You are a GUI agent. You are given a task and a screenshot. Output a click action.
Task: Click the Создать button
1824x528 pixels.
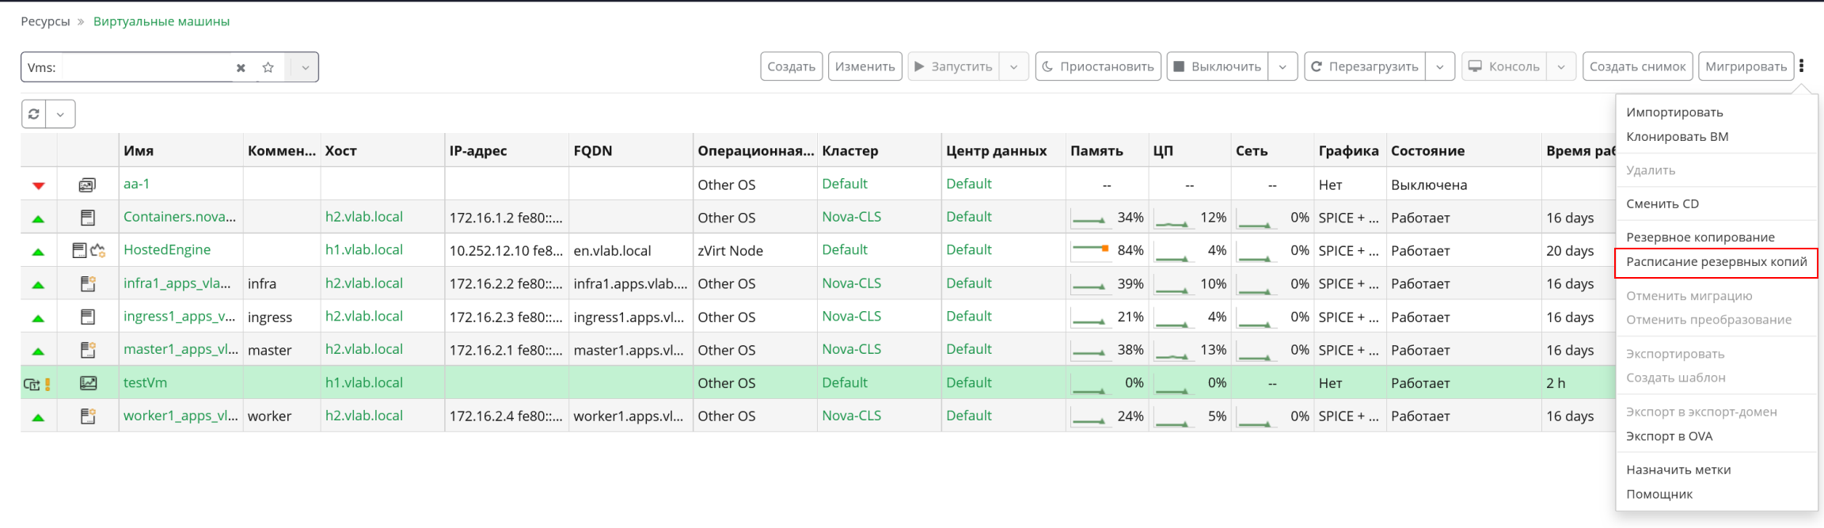coord(792,66)
